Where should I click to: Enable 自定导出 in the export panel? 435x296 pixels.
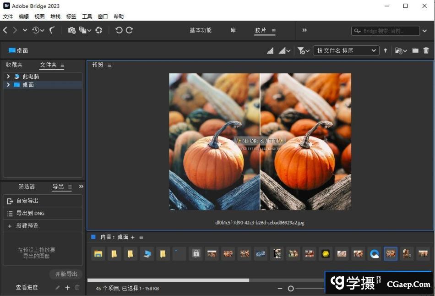(x=27, y=201)
